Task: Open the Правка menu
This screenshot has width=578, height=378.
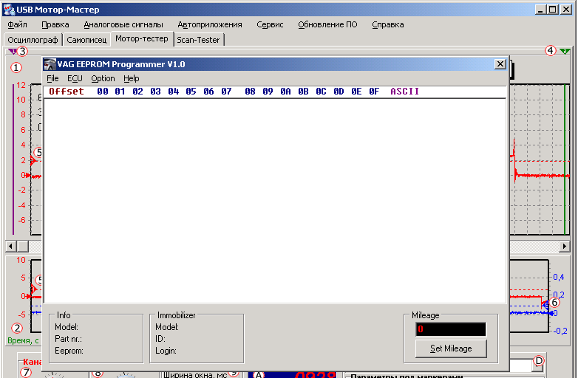Action: 55,24
